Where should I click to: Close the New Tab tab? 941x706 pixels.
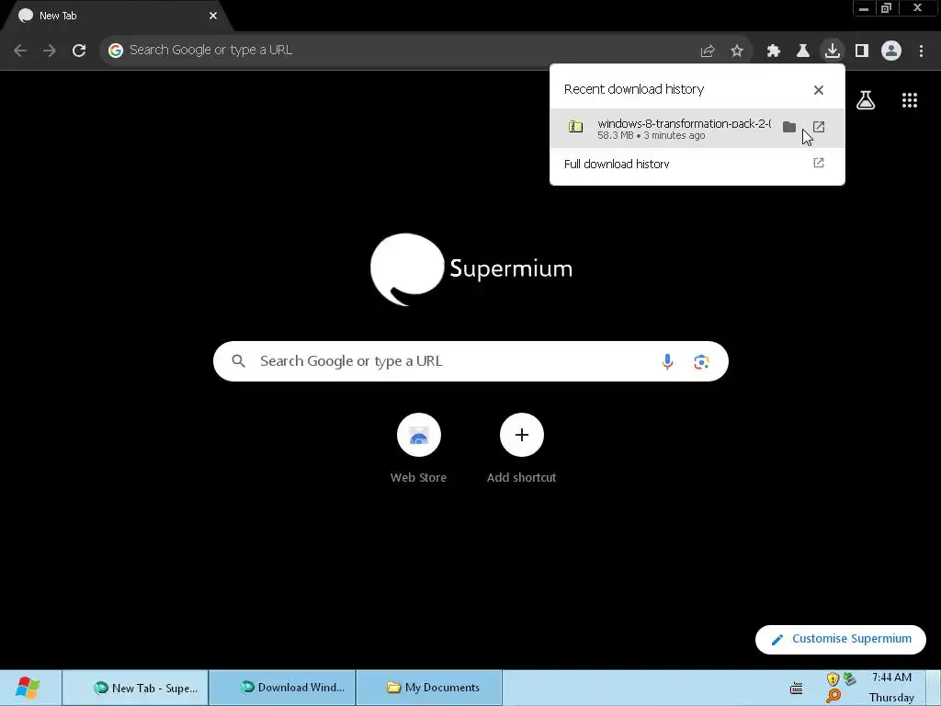213,17
